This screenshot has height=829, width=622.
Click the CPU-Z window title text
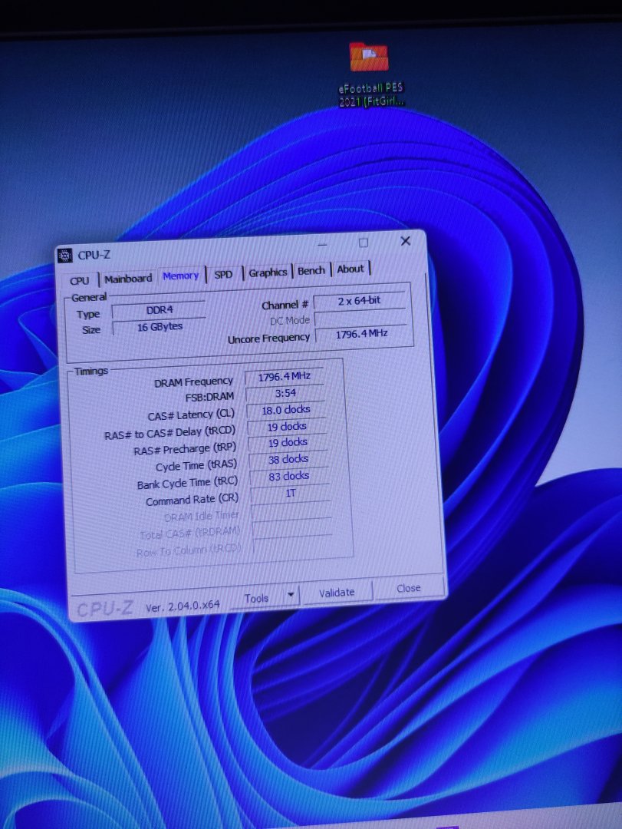[94, 255]
